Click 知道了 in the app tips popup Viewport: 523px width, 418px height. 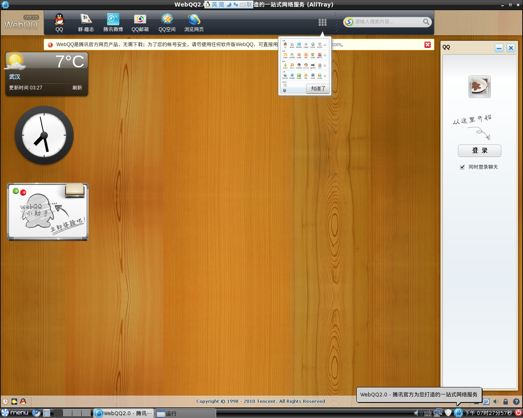tap(318, 89)
